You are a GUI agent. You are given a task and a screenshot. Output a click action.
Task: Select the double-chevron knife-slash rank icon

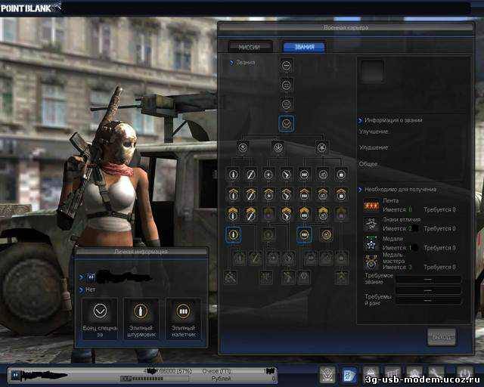(x=250, y=214)
